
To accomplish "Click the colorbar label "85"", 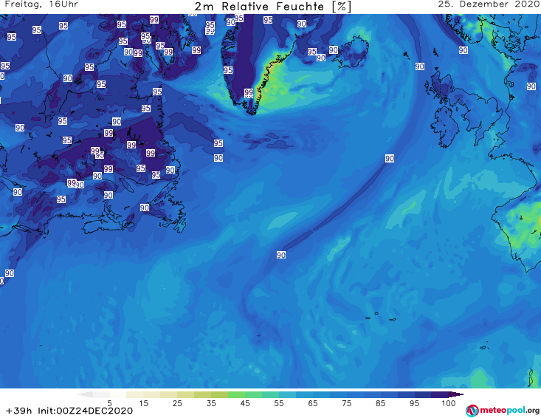I will (380, 403).
